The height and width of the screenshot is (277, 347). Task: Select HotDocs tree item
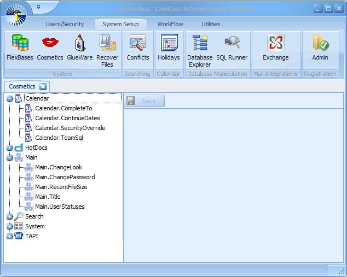36,148
